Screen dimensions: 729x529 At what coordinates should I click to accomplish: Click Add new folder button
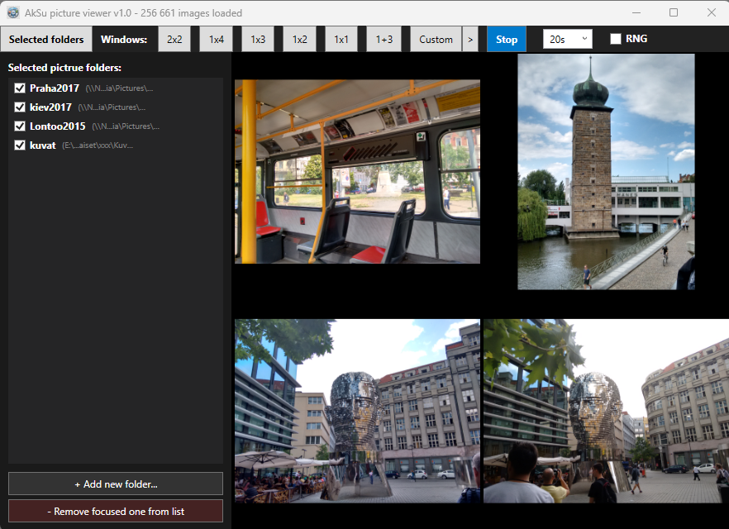point(116,484)
